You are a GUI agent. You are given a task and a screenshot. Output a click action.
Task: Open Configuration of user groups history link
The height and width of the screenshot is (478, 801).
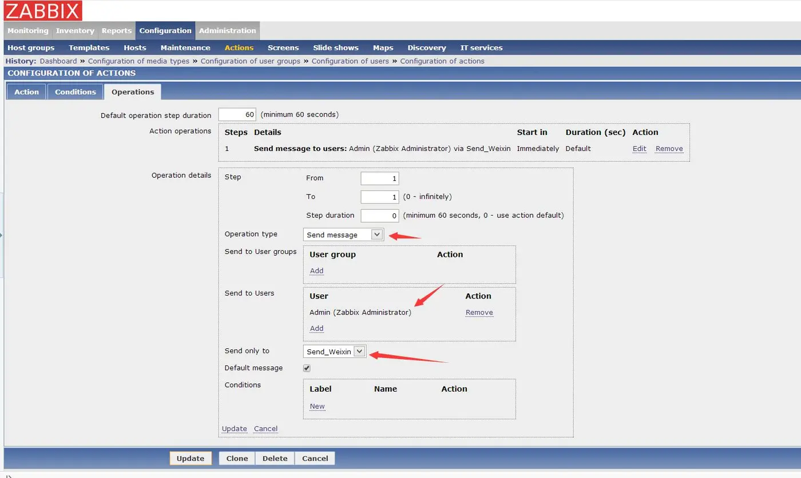[251, 61]
